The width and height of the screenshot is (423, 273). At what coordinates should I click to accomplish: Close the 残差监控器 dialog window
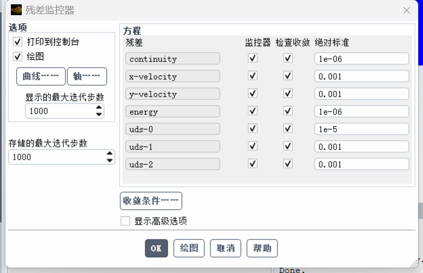coord(407,10)
